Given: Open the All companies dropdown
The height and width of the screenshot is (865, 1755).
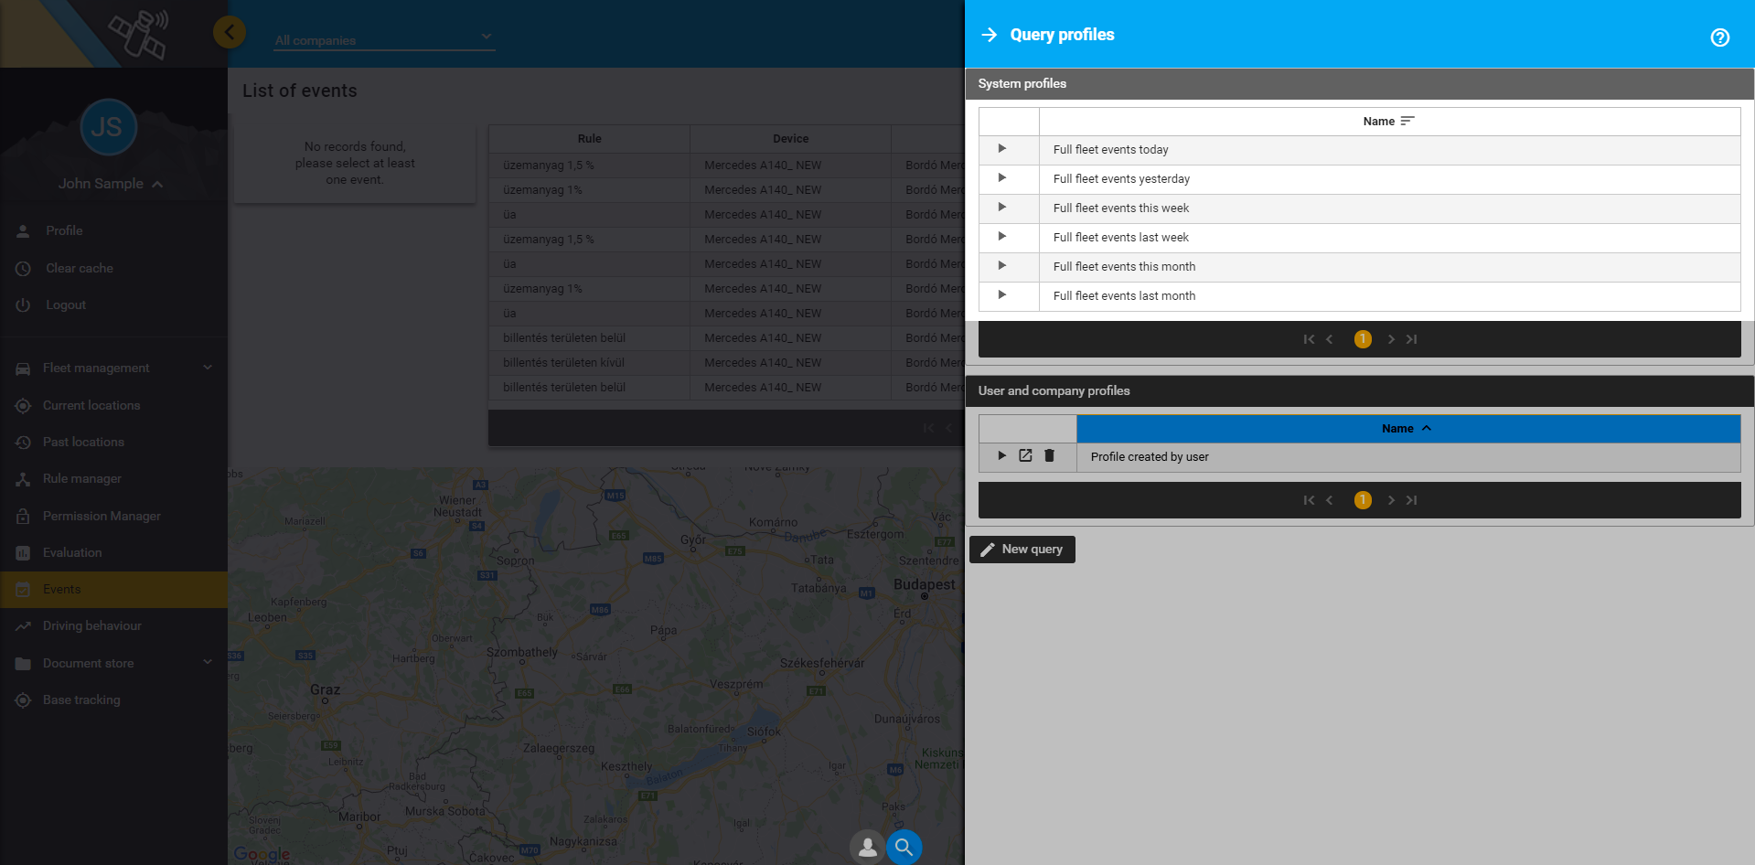Looking at the screenshot, I should pos(384,39).
